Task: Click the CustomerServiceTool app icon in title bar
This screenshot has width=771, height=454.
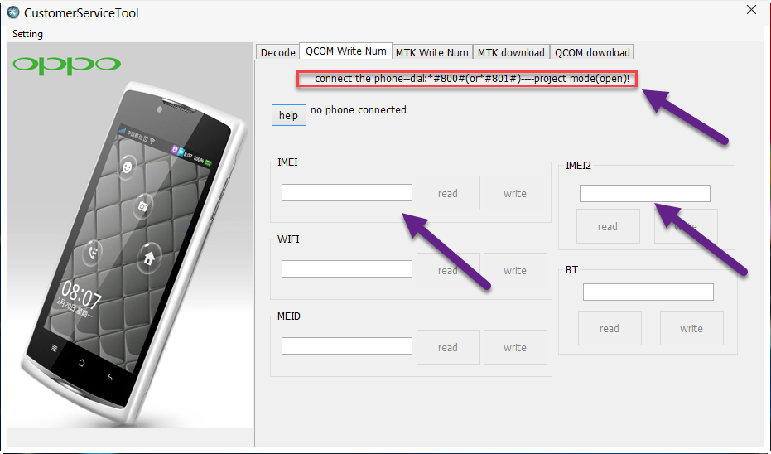Action: [x=13, y=12]
